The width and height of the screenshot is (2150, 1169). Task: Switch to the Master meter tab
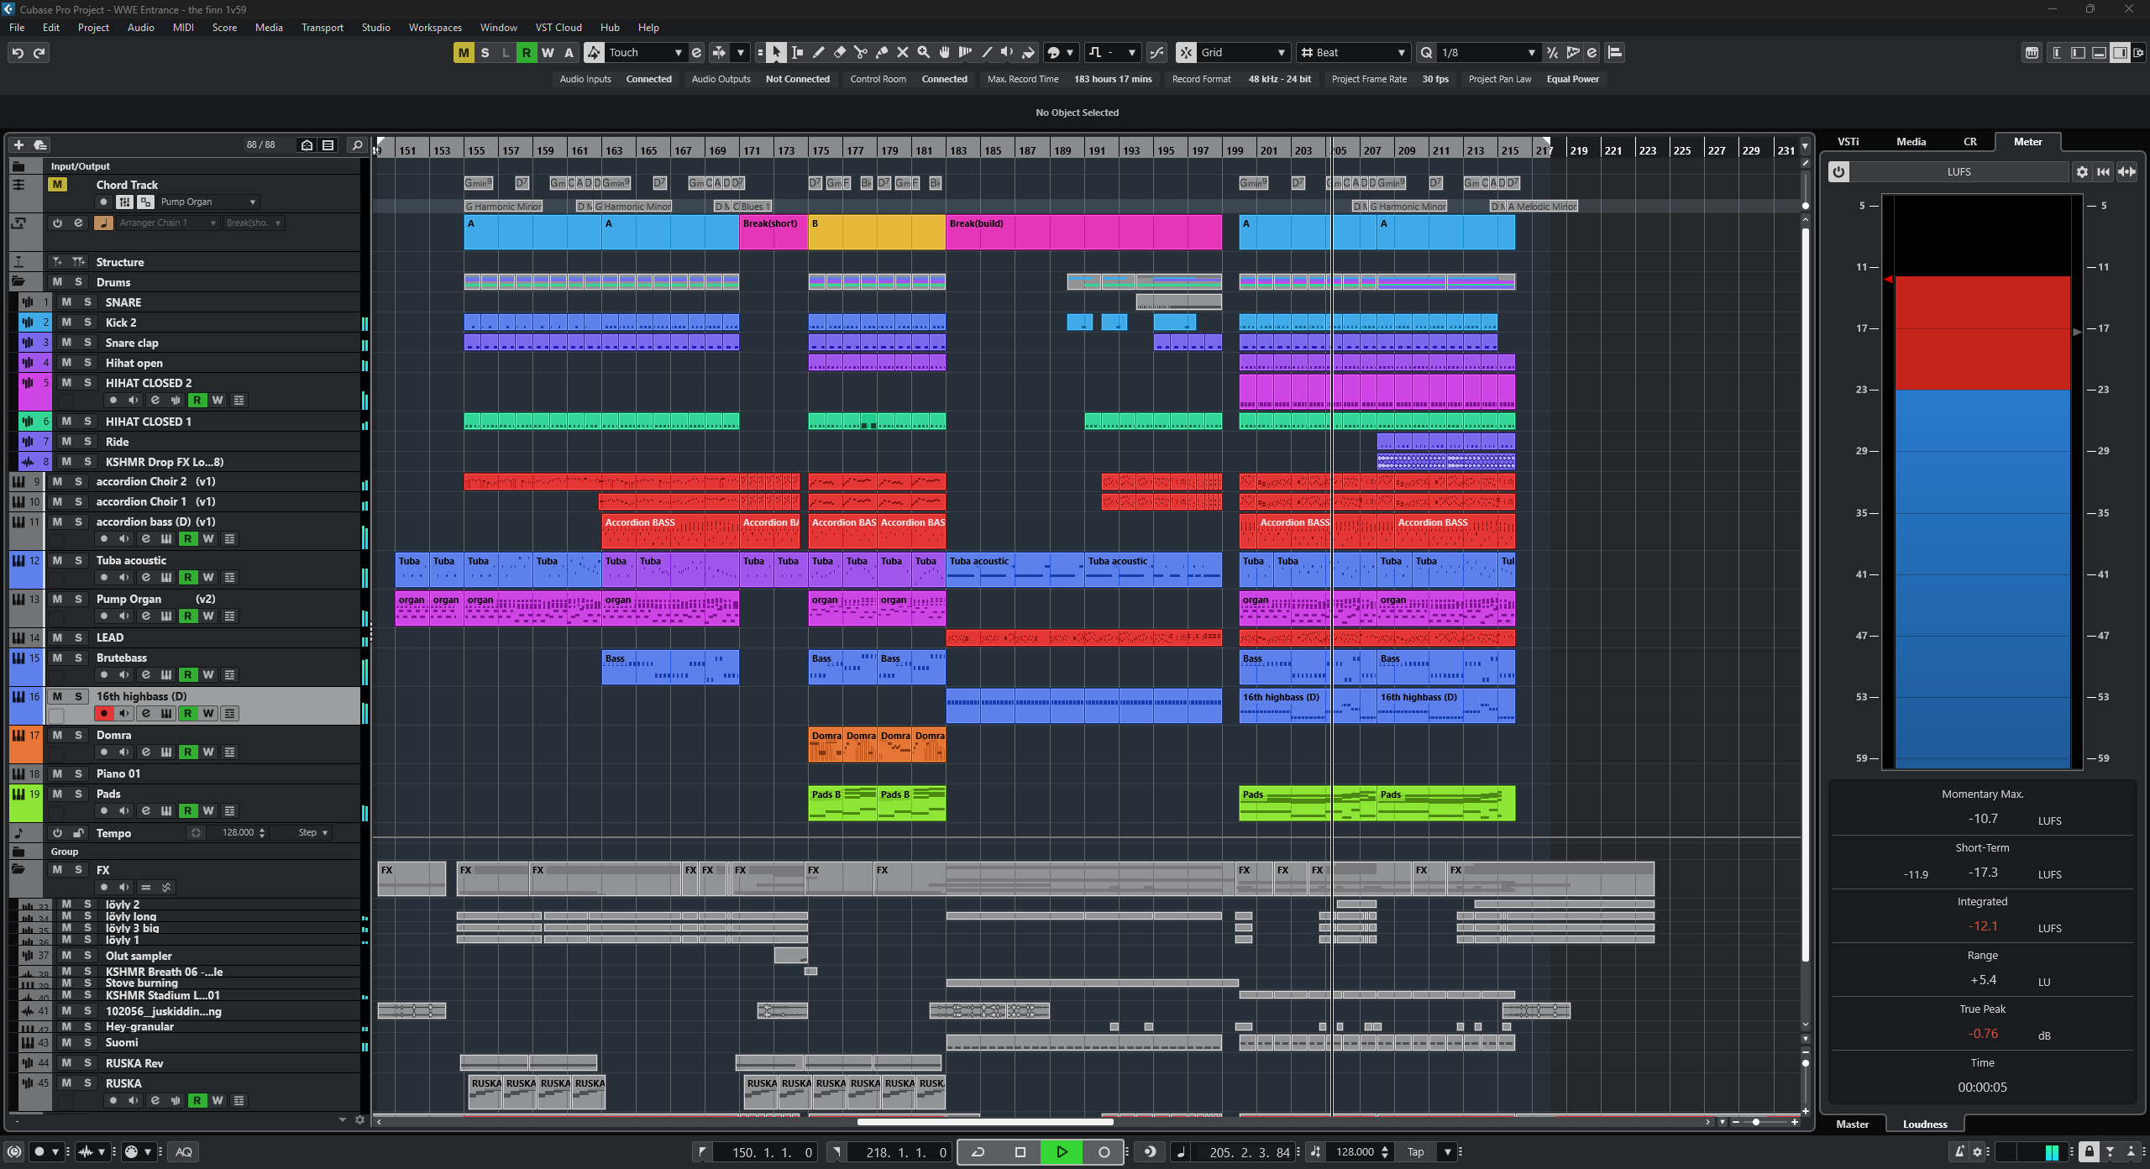pos(1852,1124)
